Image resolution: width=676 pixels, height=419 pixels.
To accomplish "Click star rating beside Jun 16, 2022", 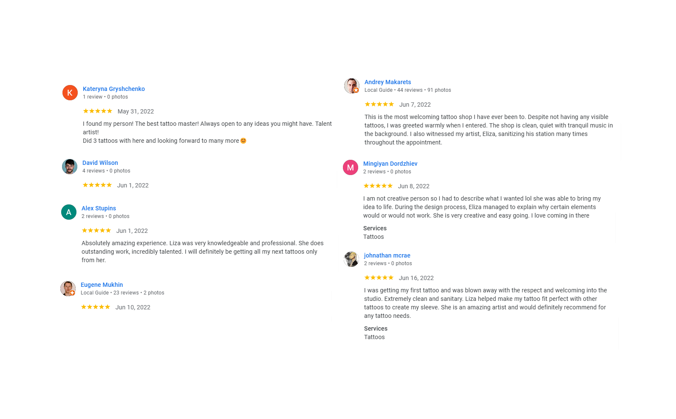I will point(379,277).
